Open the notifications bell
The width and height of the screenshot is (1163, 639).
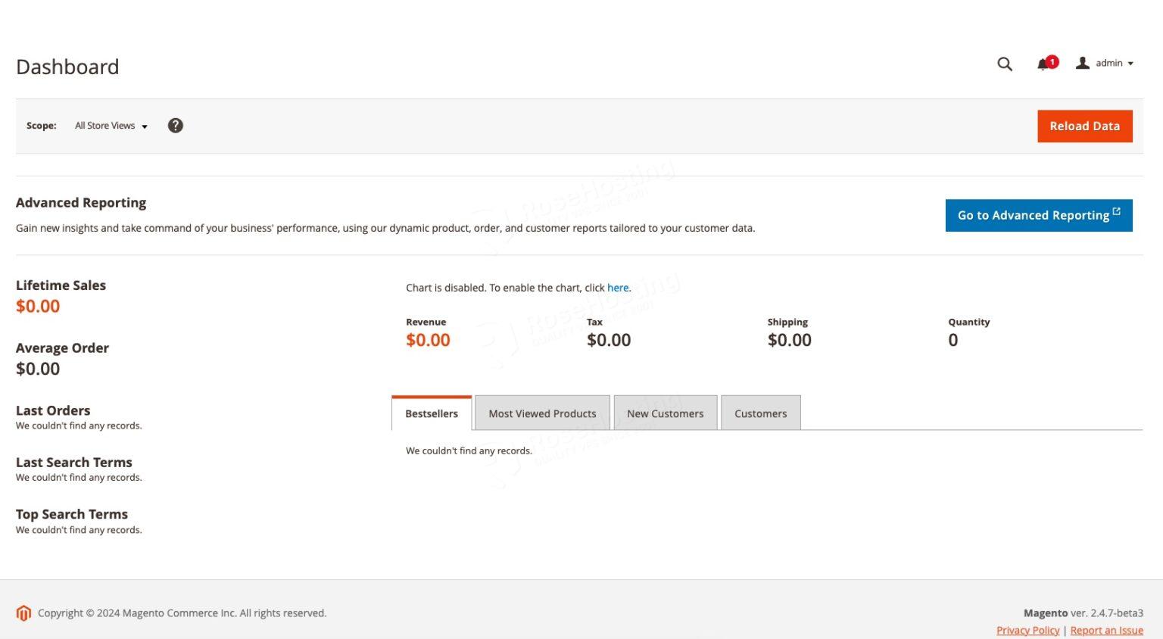1041,64
